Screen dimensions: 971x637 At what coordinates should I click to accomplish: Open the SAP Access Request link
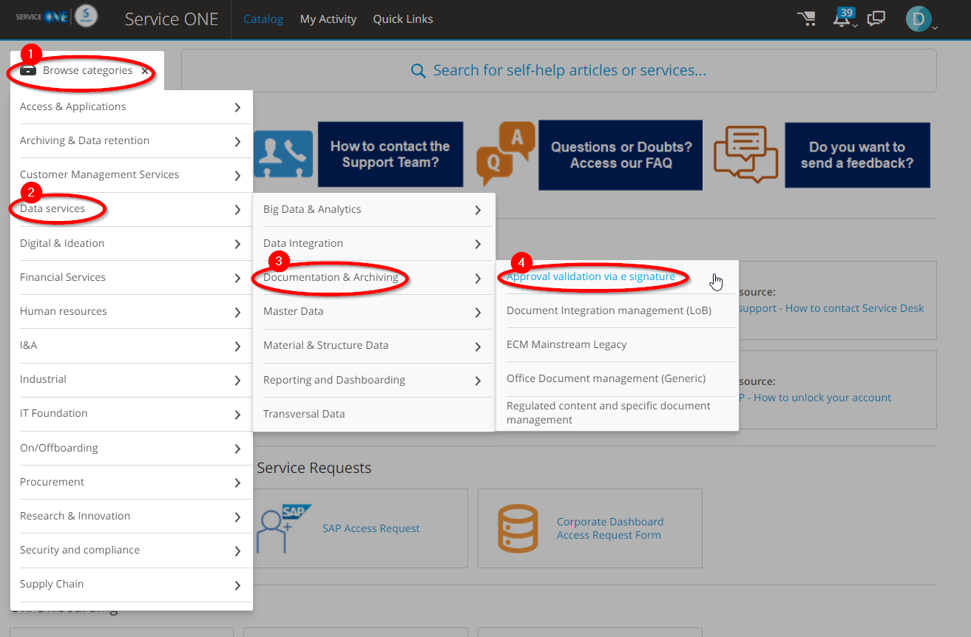371,528
